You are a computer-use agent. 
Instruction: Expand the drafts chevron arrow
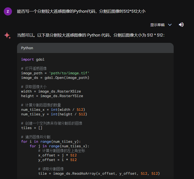[170, 25]
